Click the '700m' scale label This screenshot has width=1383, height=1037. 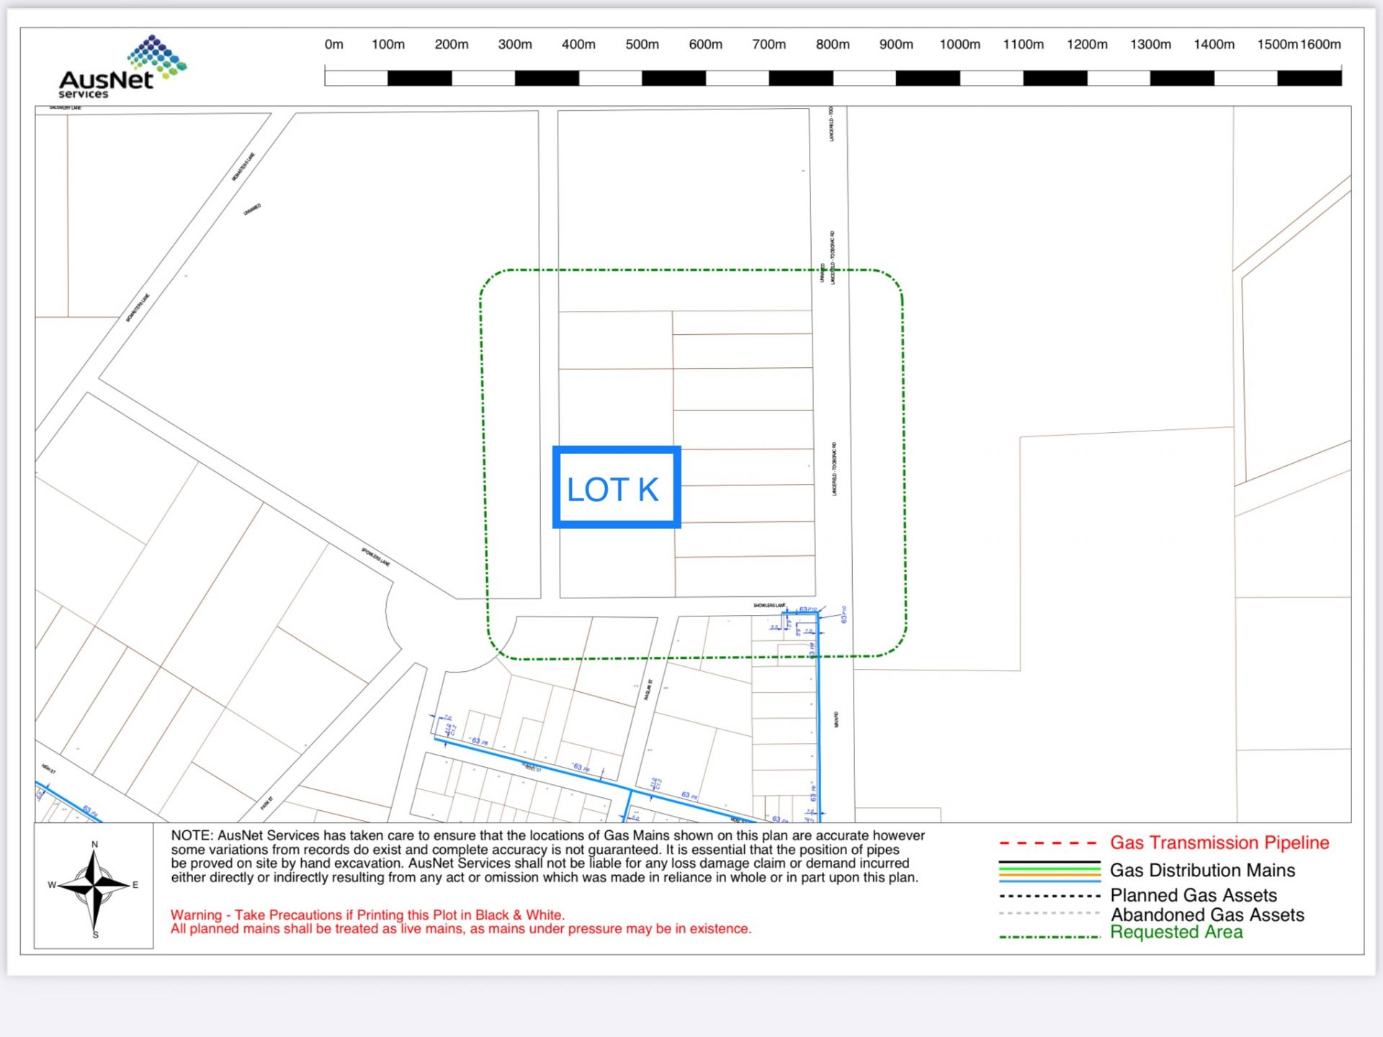click(x=769, y=45)
